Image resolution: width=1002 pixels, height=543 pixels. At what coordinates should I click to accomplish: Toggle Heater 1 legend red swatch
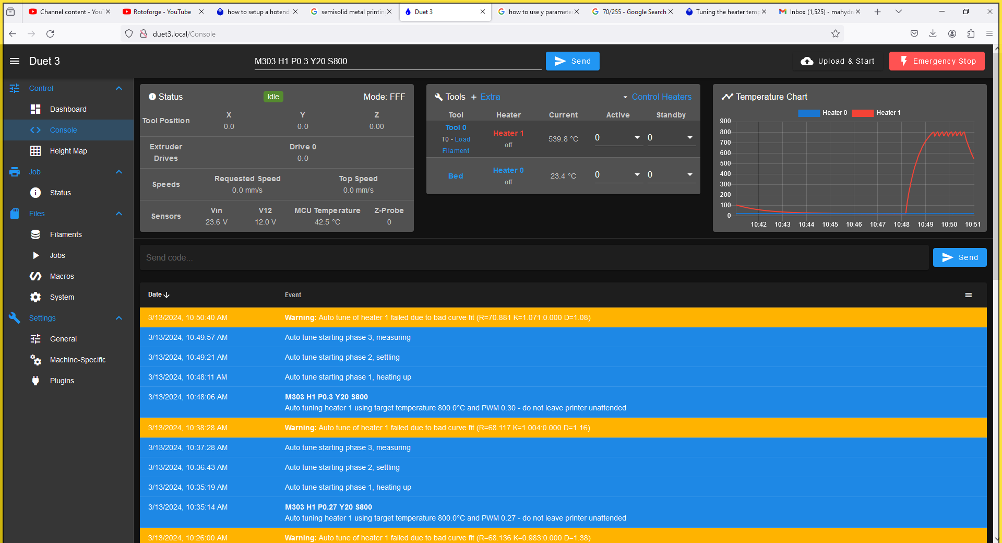[x=863, y=113]
